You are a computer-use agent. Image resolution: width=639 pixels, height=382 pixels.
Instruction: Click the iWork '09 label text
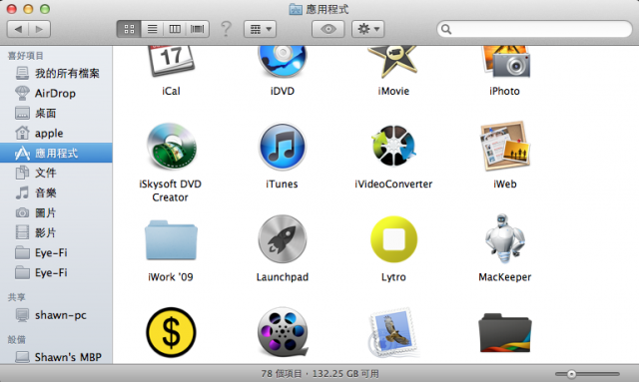click(171, 277)
